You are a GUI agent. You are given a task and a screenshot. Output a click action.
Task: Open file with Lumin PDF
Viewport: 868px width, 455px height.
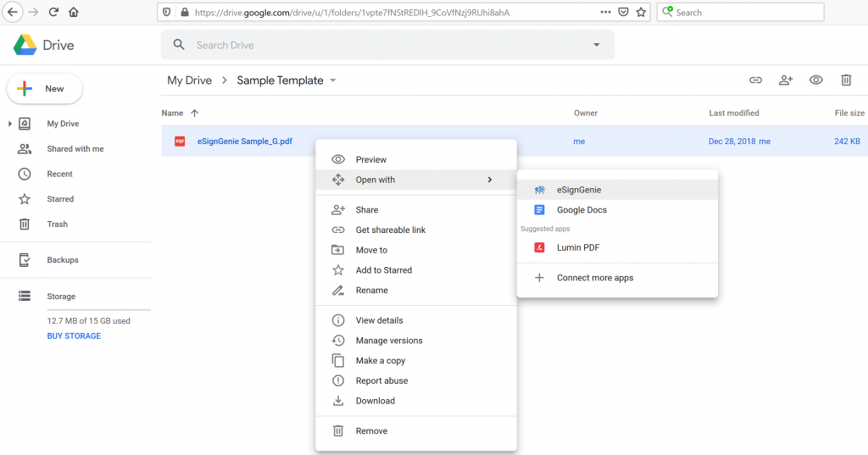tap(617, 247)
